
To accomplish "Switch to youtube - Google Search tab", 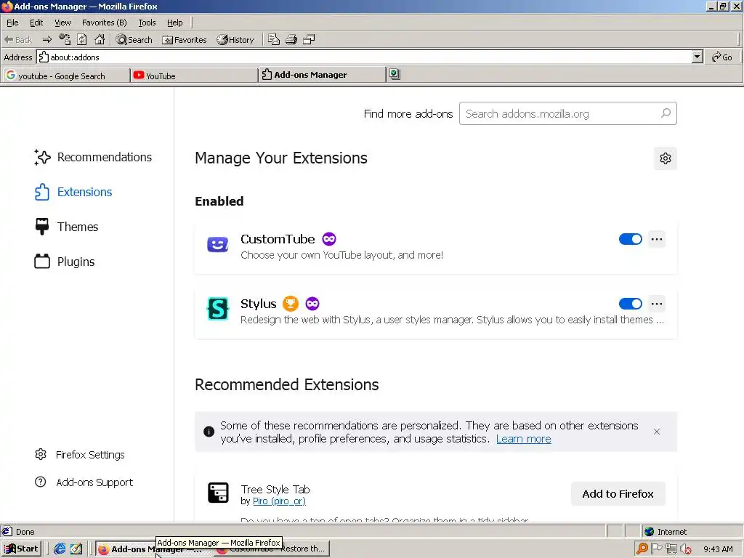I will pos(65,76).
